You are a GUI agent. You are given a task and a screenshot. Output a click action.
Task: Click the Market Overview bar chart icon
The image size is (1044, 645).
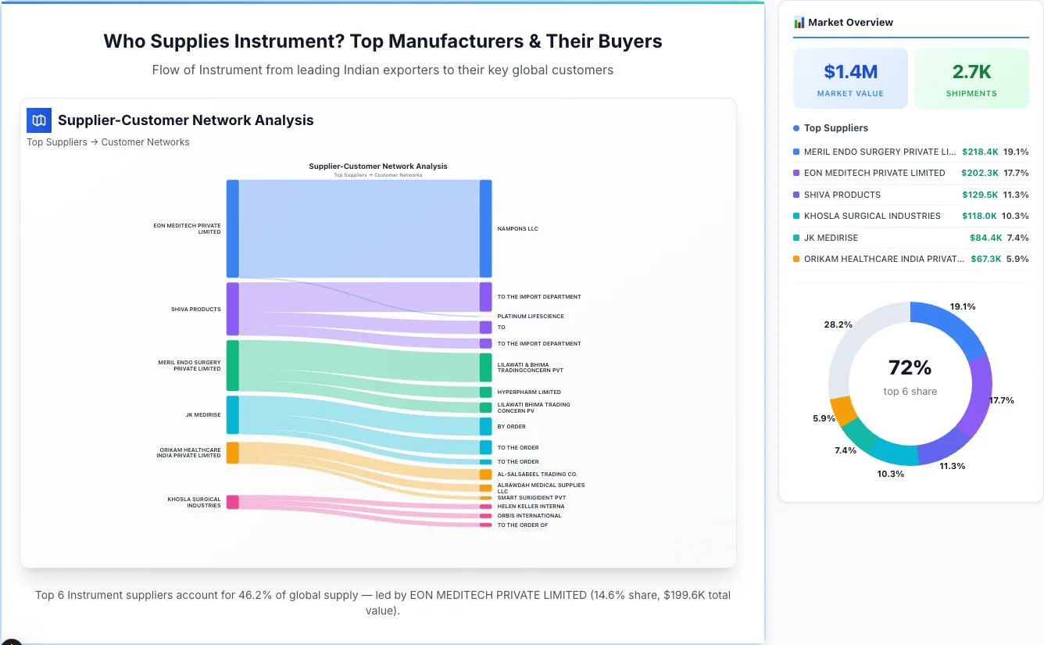799,22
